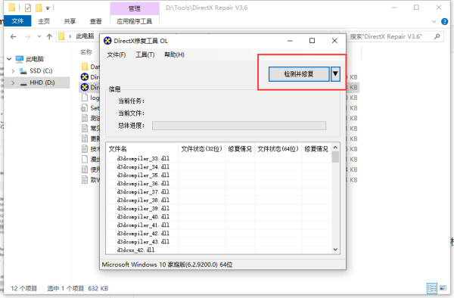Image resolution: width=454 pixels, height=298 pixels.
Task: Click the 总体进度 progress bar
Action: coord(239,126)
